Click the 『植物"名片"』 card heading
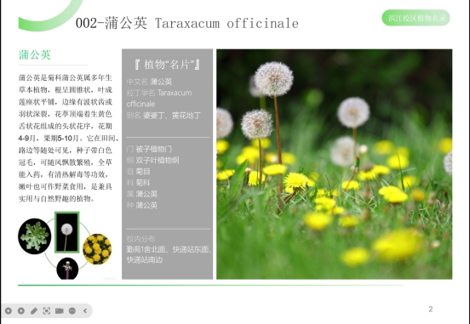Screen dimensions: 470x324 [167, 65]
